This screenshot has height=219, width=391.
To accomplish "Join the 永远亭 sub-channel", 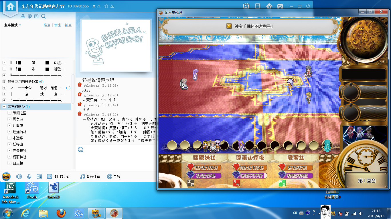I will coord(18,138).
